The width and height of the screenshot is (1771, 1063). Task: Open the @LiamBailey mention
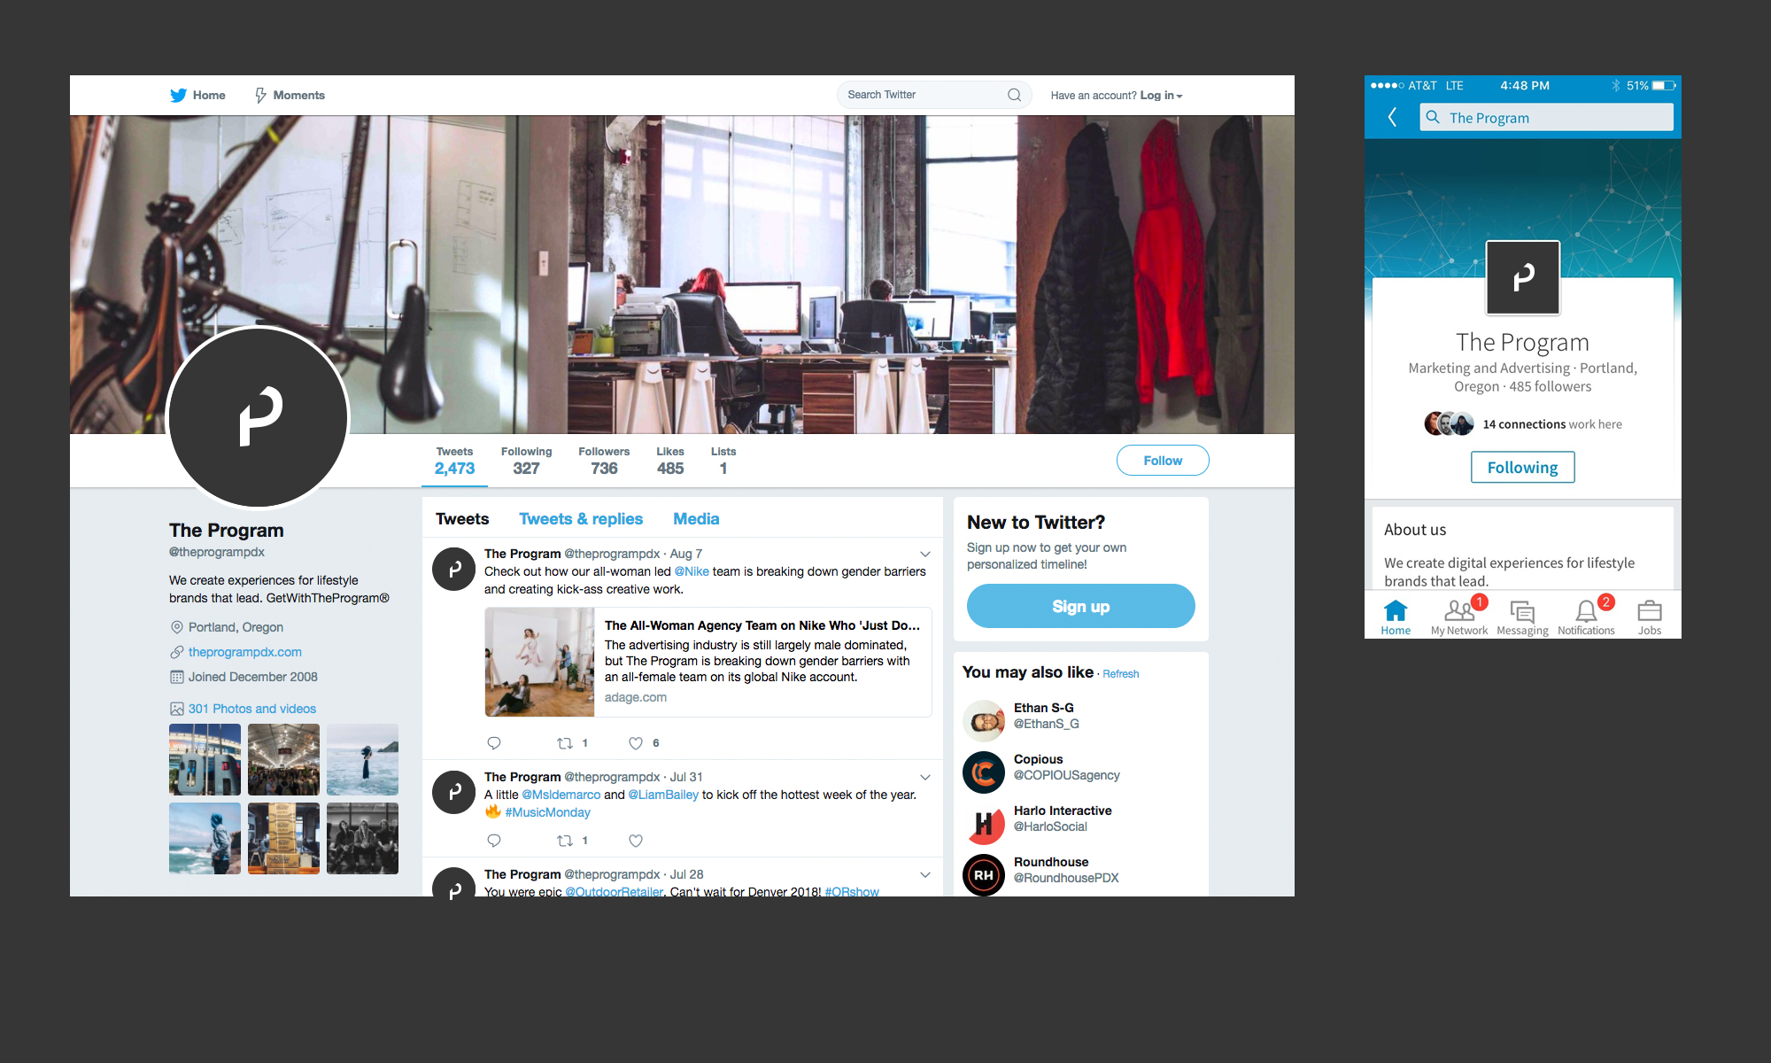coord(663,795)
